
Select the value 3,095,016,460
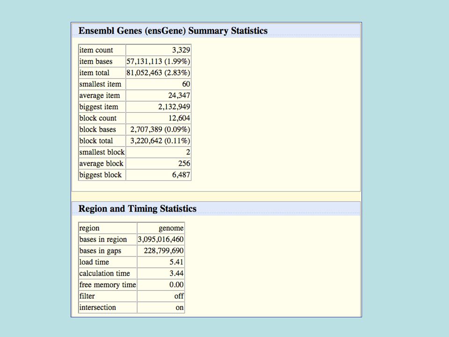pyautogui.click(x=160, y=240)
